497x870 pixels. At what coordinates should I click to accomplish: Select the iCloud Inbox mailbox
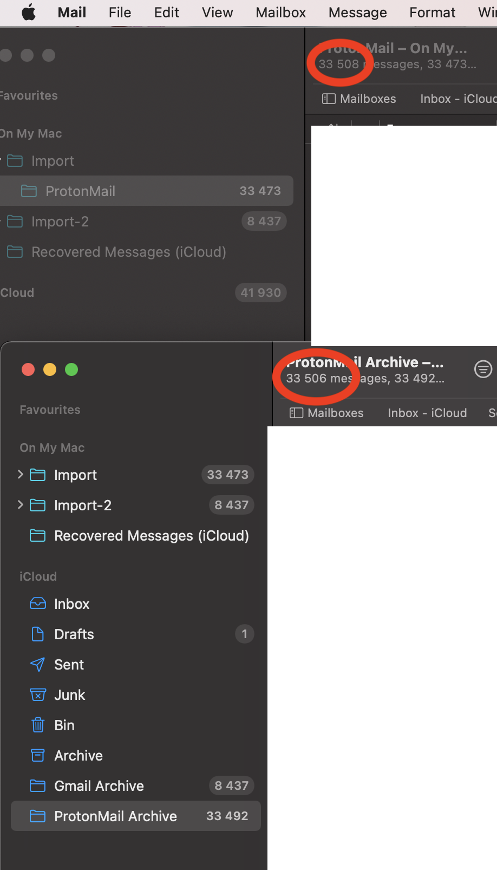[135, 604]
